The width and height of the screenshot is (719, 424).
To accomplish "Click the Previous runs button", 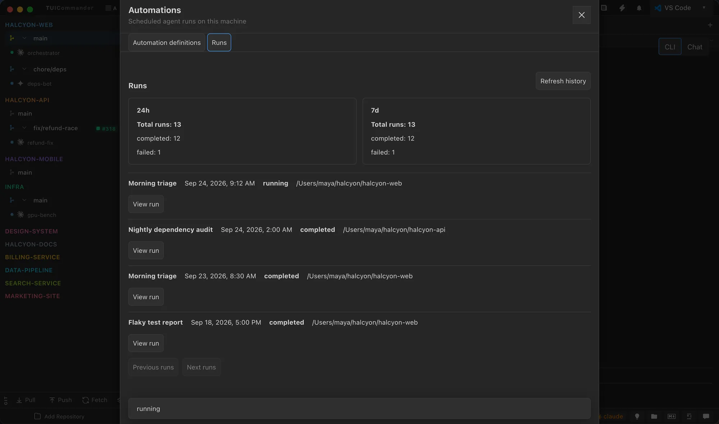I will click(x=153, y=367).
